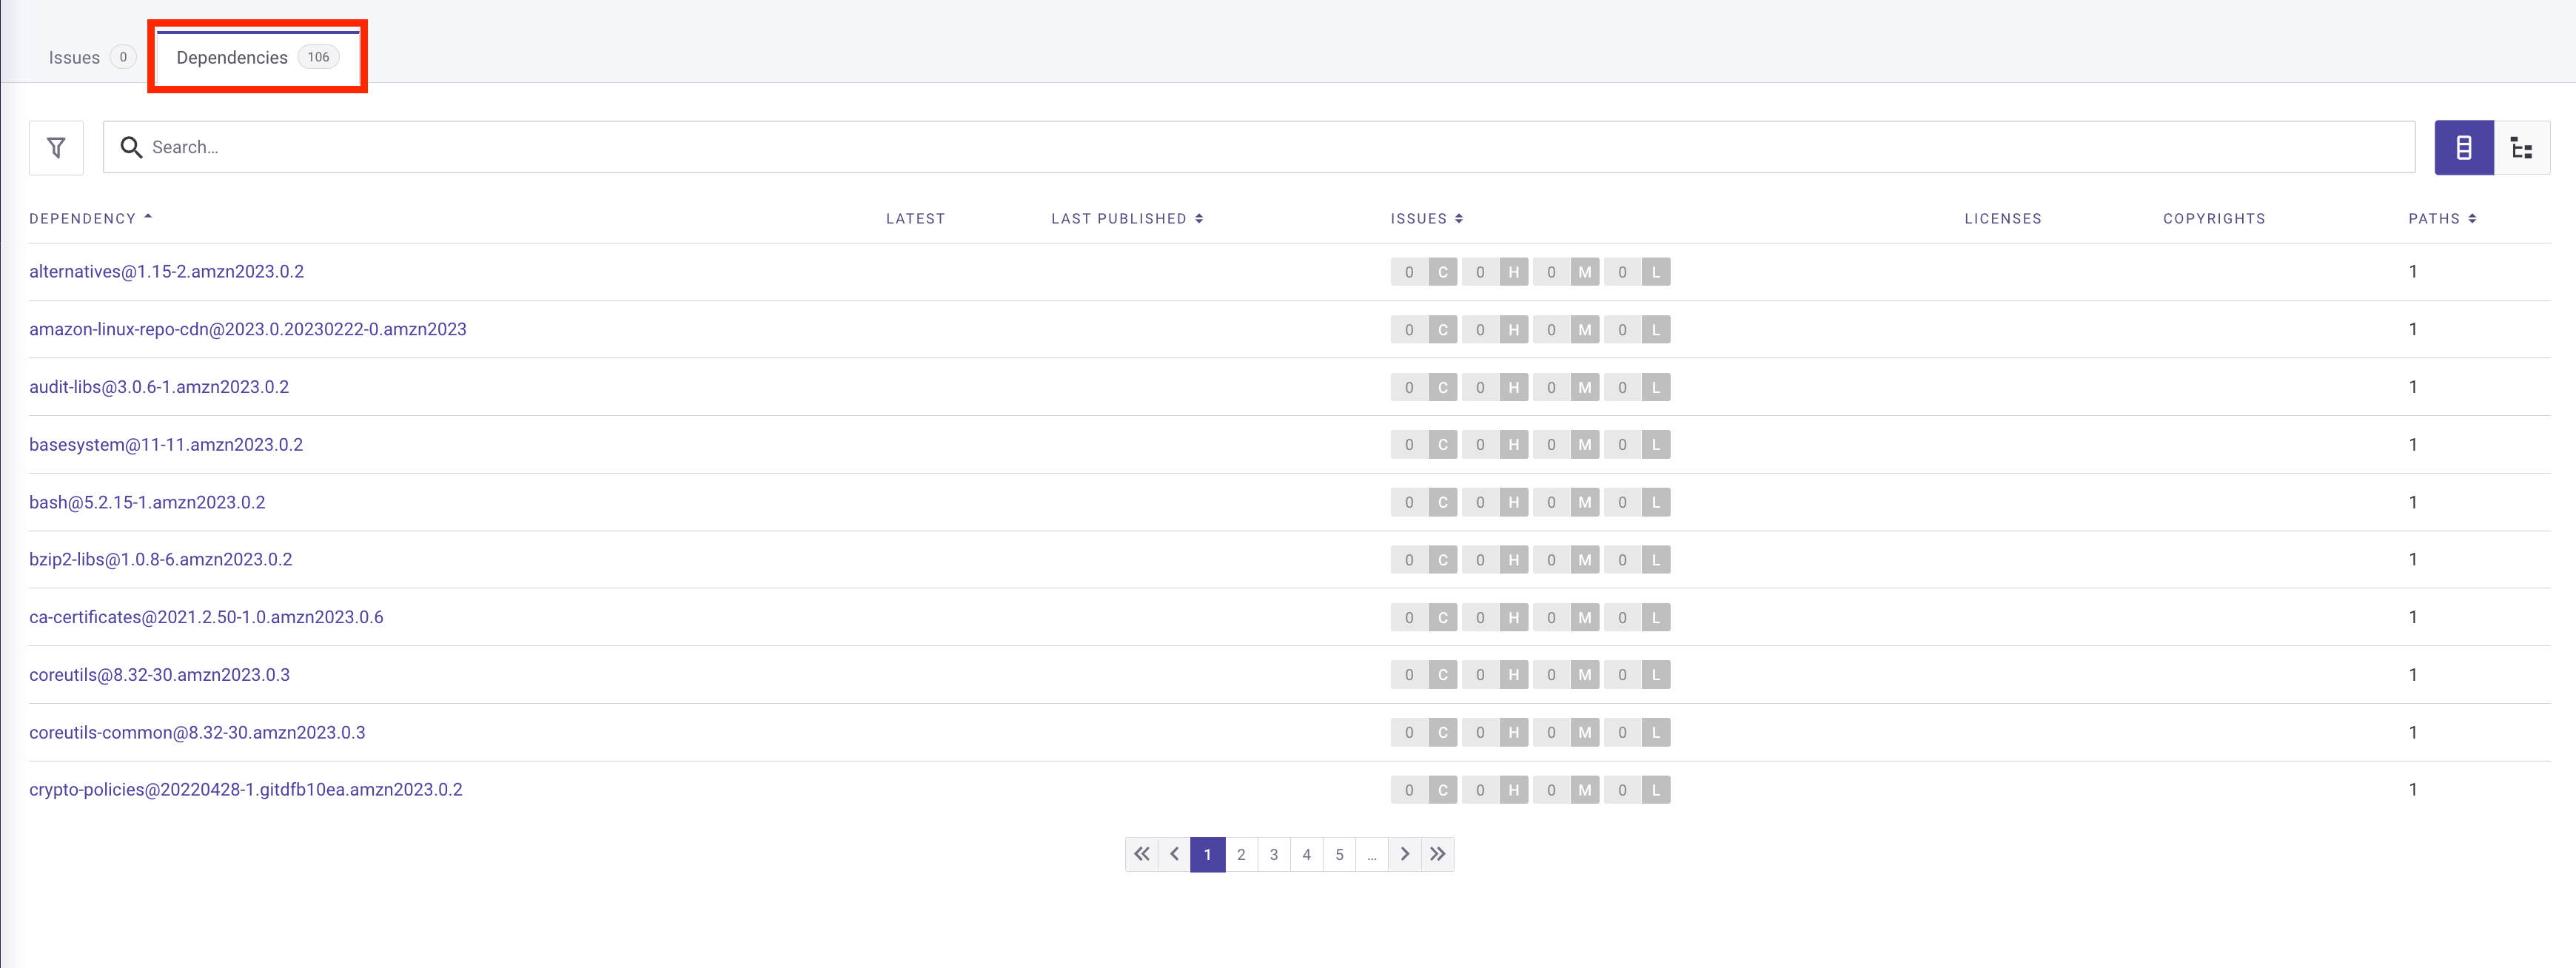Click the pagination ellipsis button

click(x=1372, y=854)
